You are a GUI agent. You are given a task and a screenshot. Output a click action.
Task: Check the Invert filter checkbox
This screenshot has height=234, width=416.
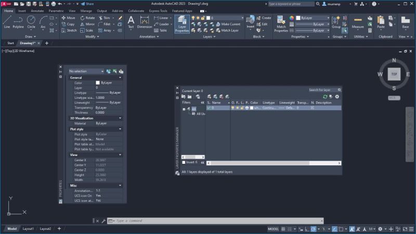coord(184,162)
